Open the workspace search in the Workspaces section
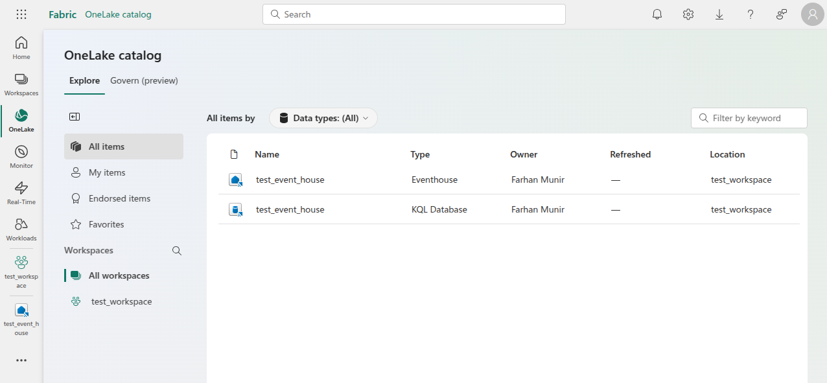827x383 pixels. point(176,250)
